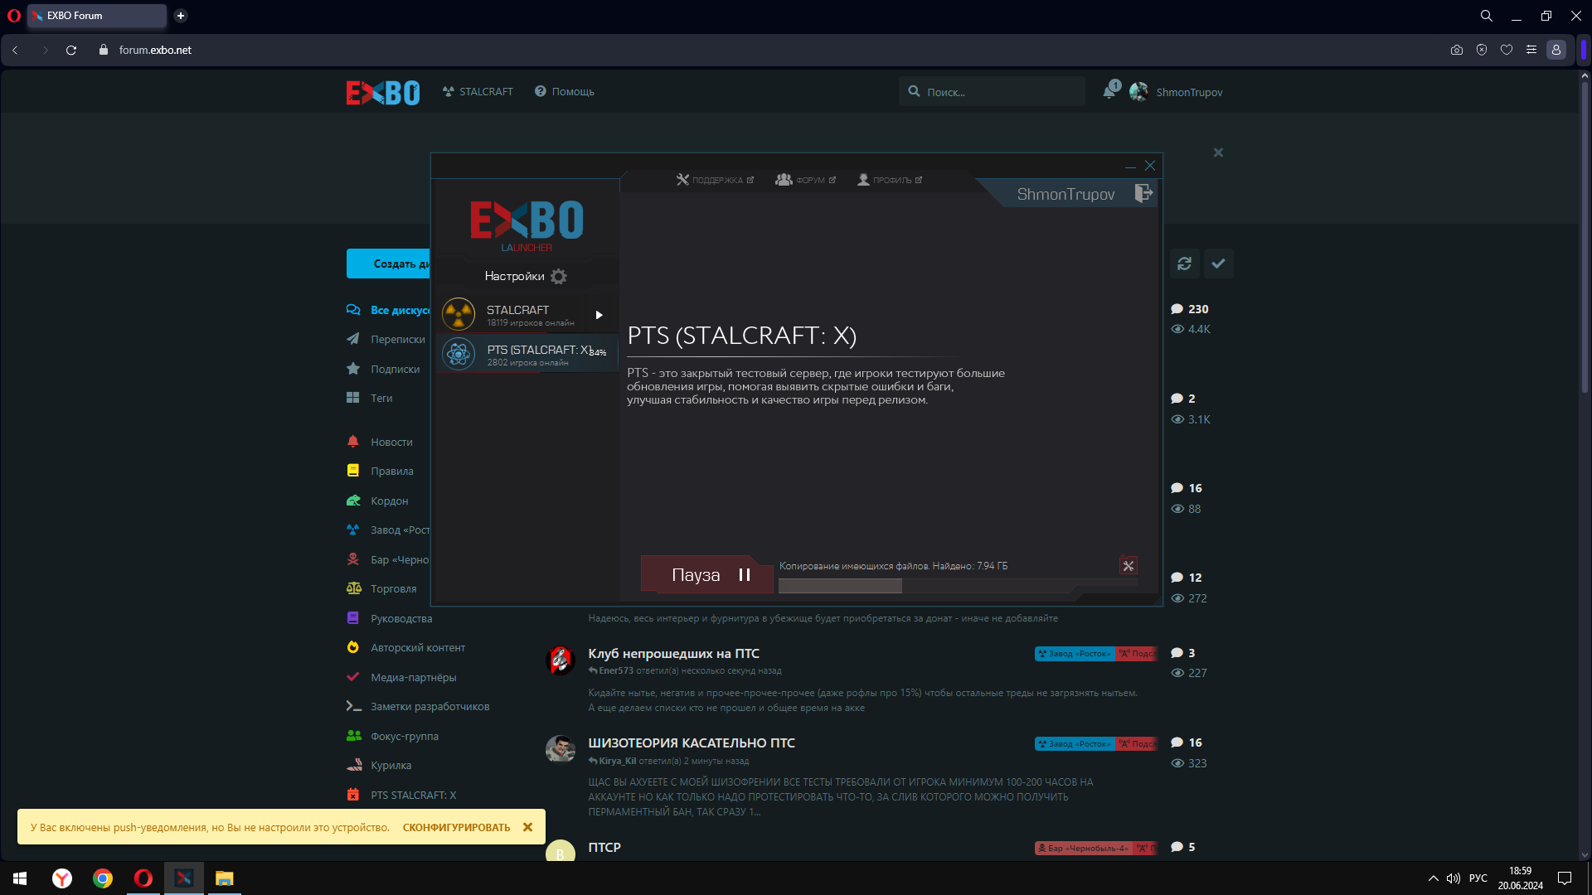Viewport: 1592px width, 895px height.
Task: Open Заметки разработчиков tag
Action: 419,706
